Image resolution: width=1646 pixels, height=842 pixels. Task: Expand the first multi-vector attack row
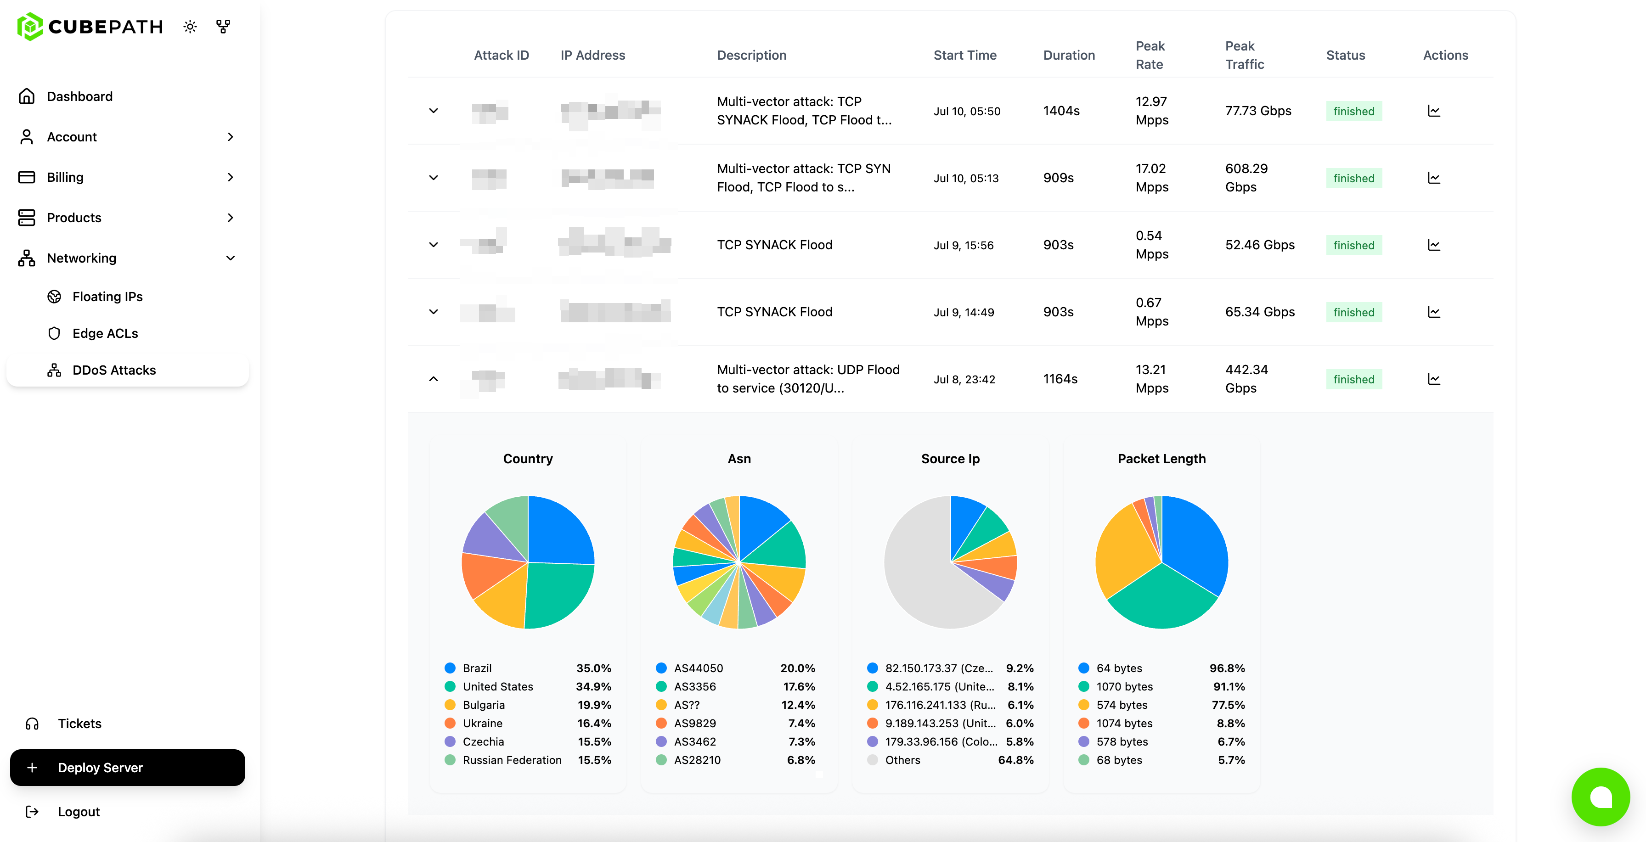coord(433,111)
